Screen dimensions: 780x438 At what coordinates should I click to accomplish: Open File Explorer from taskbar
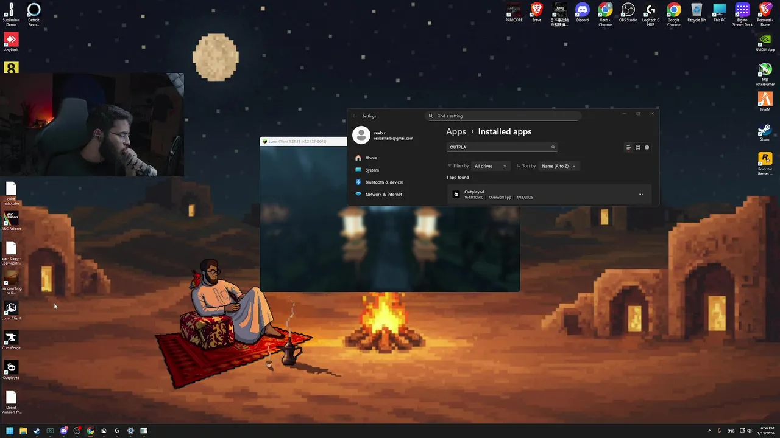(23, 431)
